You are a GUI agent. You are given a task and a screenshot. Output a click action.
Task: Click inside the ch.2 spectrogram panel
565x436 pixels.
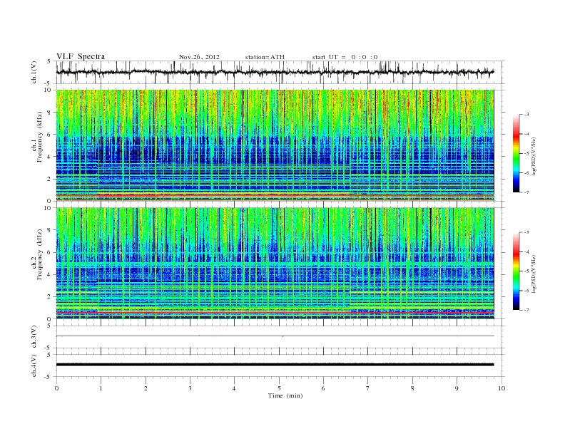click(x=275, y=263)
